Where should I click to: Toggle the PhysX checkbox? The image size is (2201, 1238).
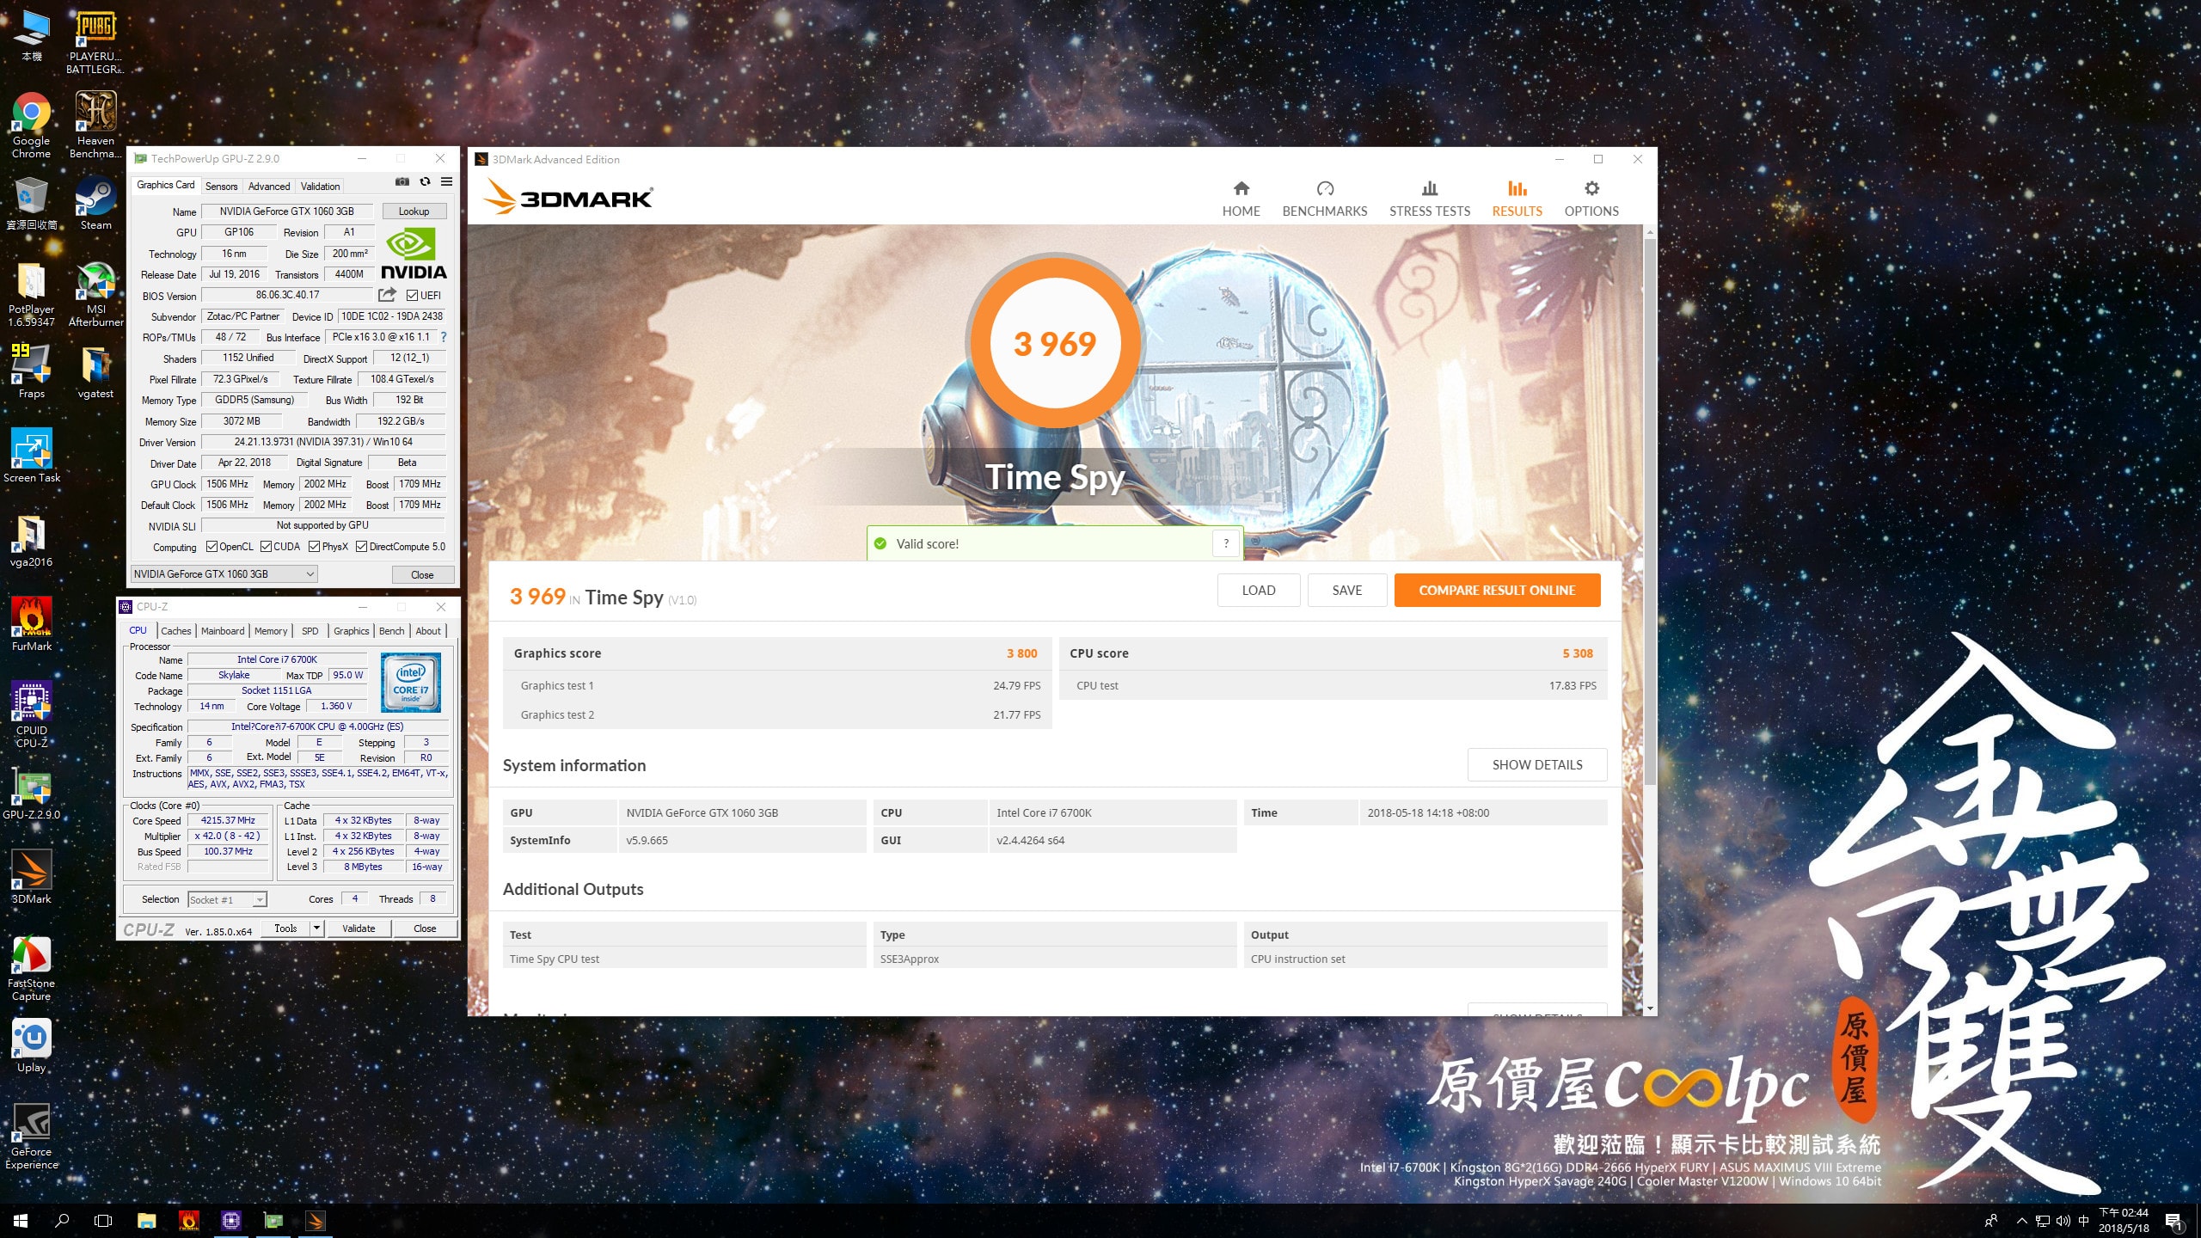[x=315, y=547]
